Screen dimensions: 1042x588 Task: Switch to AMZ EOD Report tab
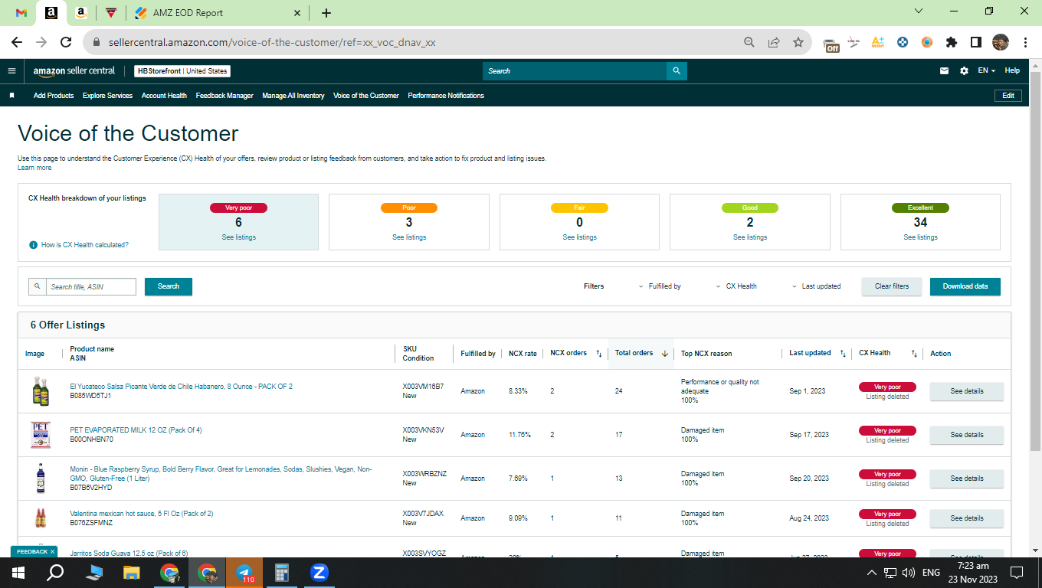point(217,13)
